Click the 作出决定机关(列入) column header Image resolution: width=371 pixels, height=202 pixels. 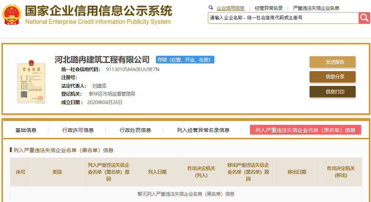click(201, 172)
